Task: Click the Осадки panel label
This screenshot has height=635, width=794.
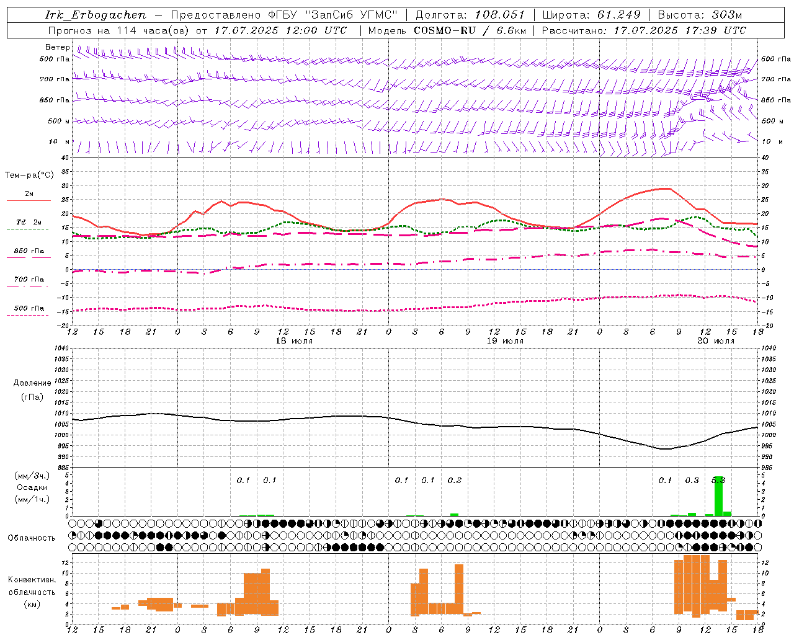Action: 32,487
